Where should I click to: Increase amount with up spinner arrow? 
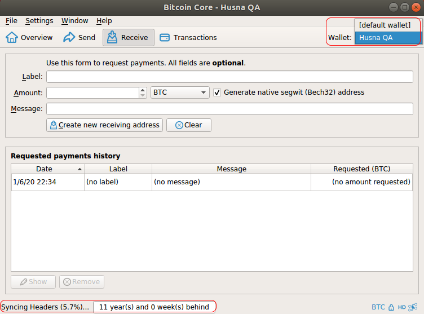[x=143, y=90]
